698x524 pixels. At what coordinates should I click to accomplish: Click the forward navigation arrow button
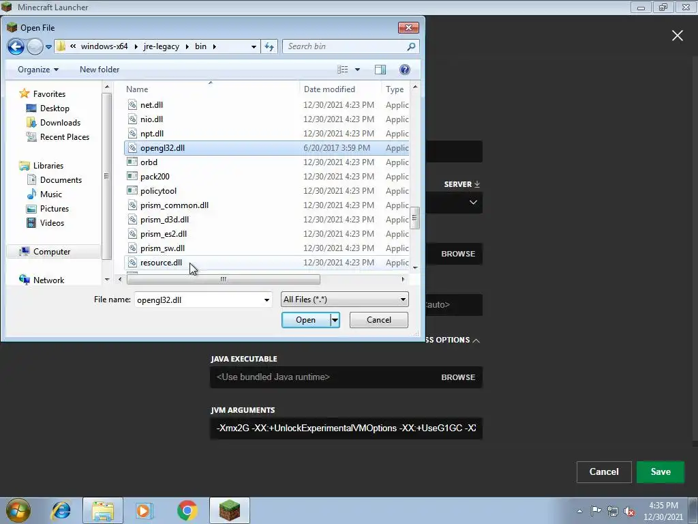click(x=35, y=46)
